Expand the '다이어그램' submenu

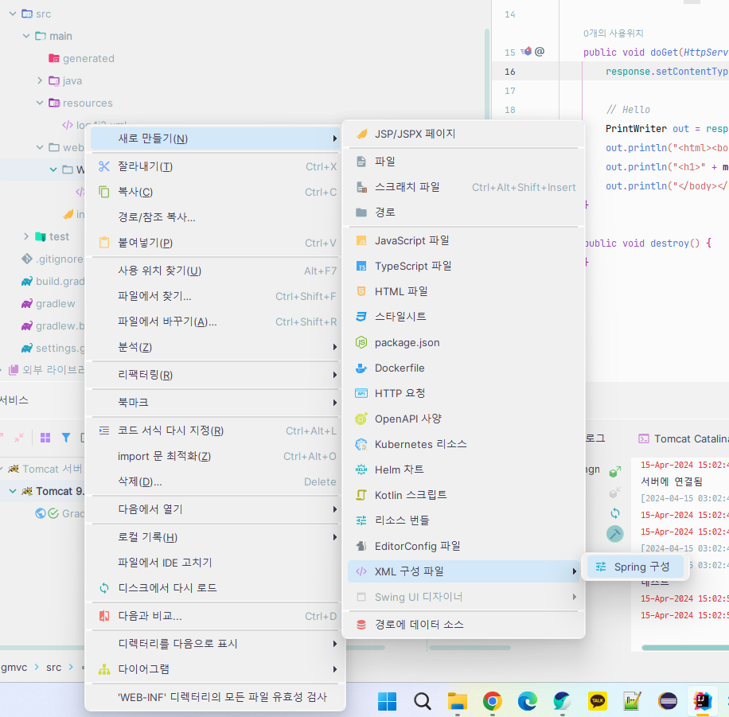[215, 669]
